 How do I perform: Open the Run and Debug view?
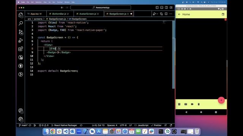pos(21,40)
